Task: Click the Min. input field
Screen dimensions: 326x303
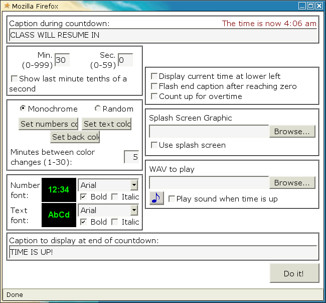Action: (x=62, y=60)
